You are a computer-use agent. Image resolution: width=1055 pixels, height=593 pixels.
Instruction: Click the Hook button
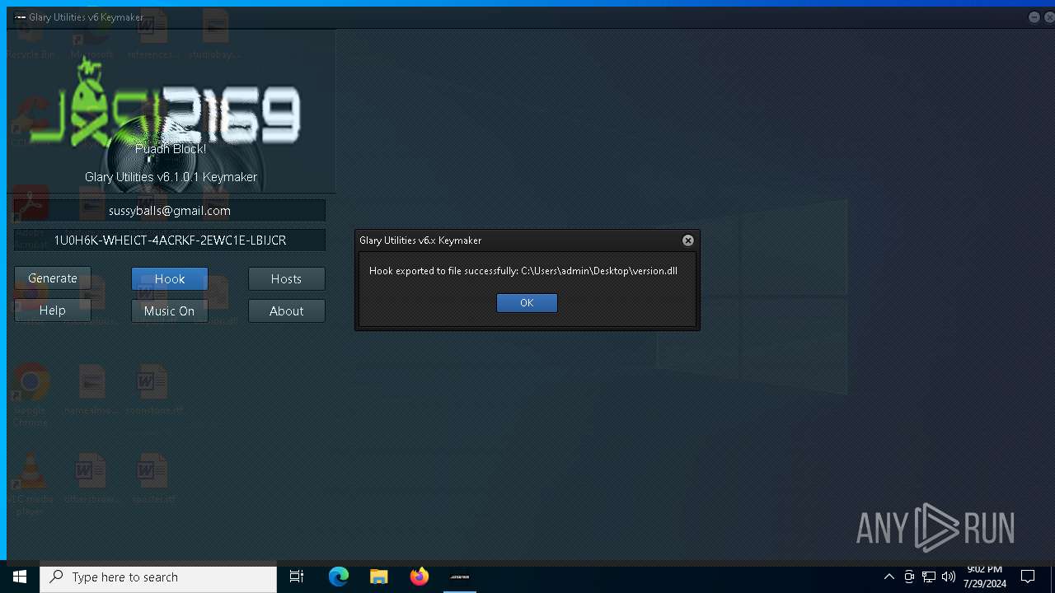[170, 279]
